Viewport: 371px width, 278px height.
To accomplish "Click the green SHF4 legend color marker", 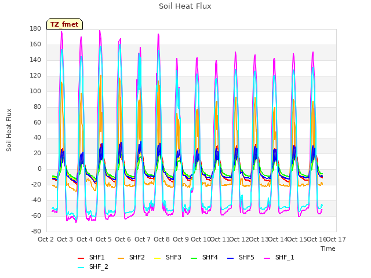I will tap(194, 258).
